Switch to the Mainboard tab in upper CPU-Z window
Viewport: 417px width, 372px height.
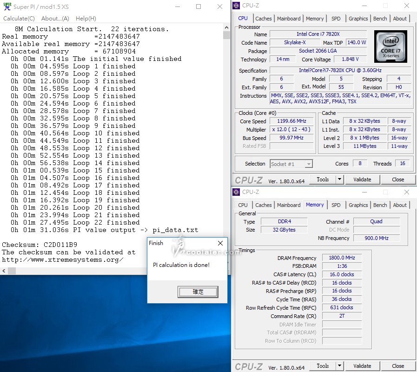289,18
